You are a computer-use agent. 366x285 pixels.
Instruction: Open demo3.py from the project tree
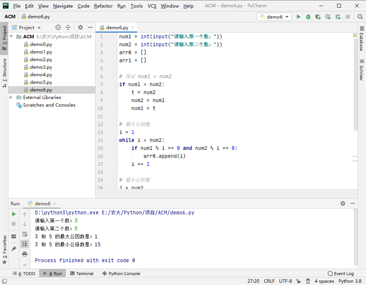[x=41, y=67]
